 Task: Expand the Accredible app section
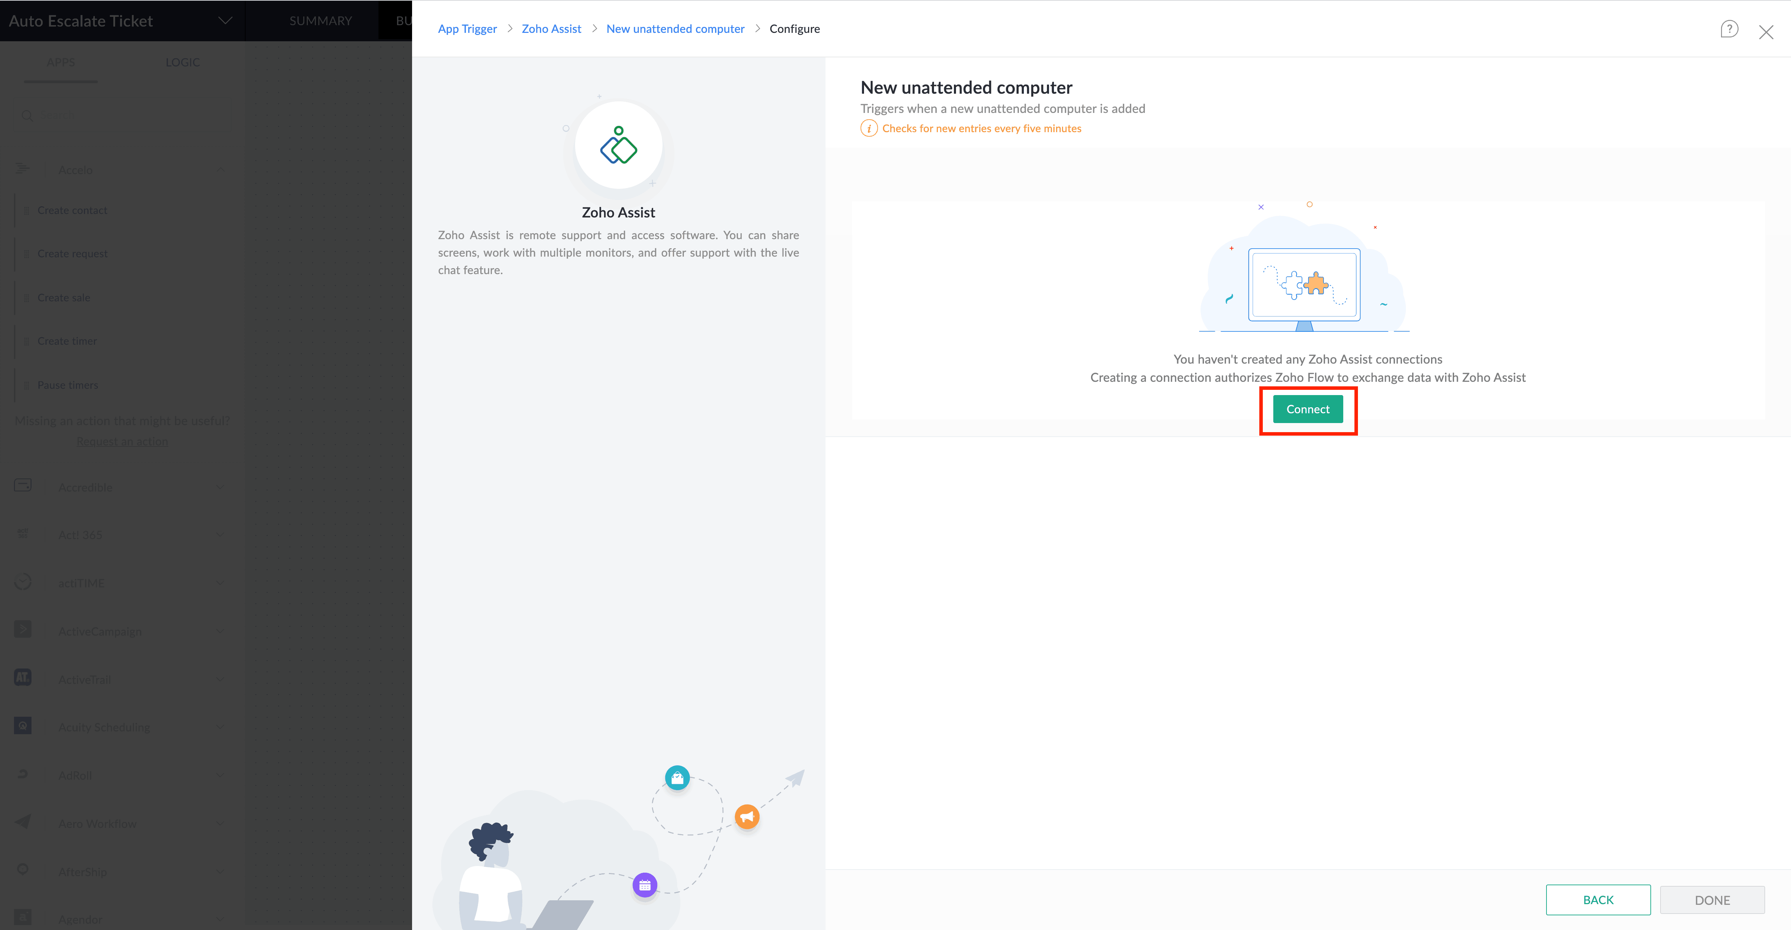221,487
